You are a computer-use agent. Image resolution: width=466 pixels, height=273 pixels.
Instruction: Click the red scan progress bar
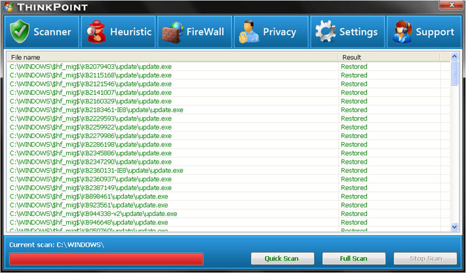tap(106, 259)
